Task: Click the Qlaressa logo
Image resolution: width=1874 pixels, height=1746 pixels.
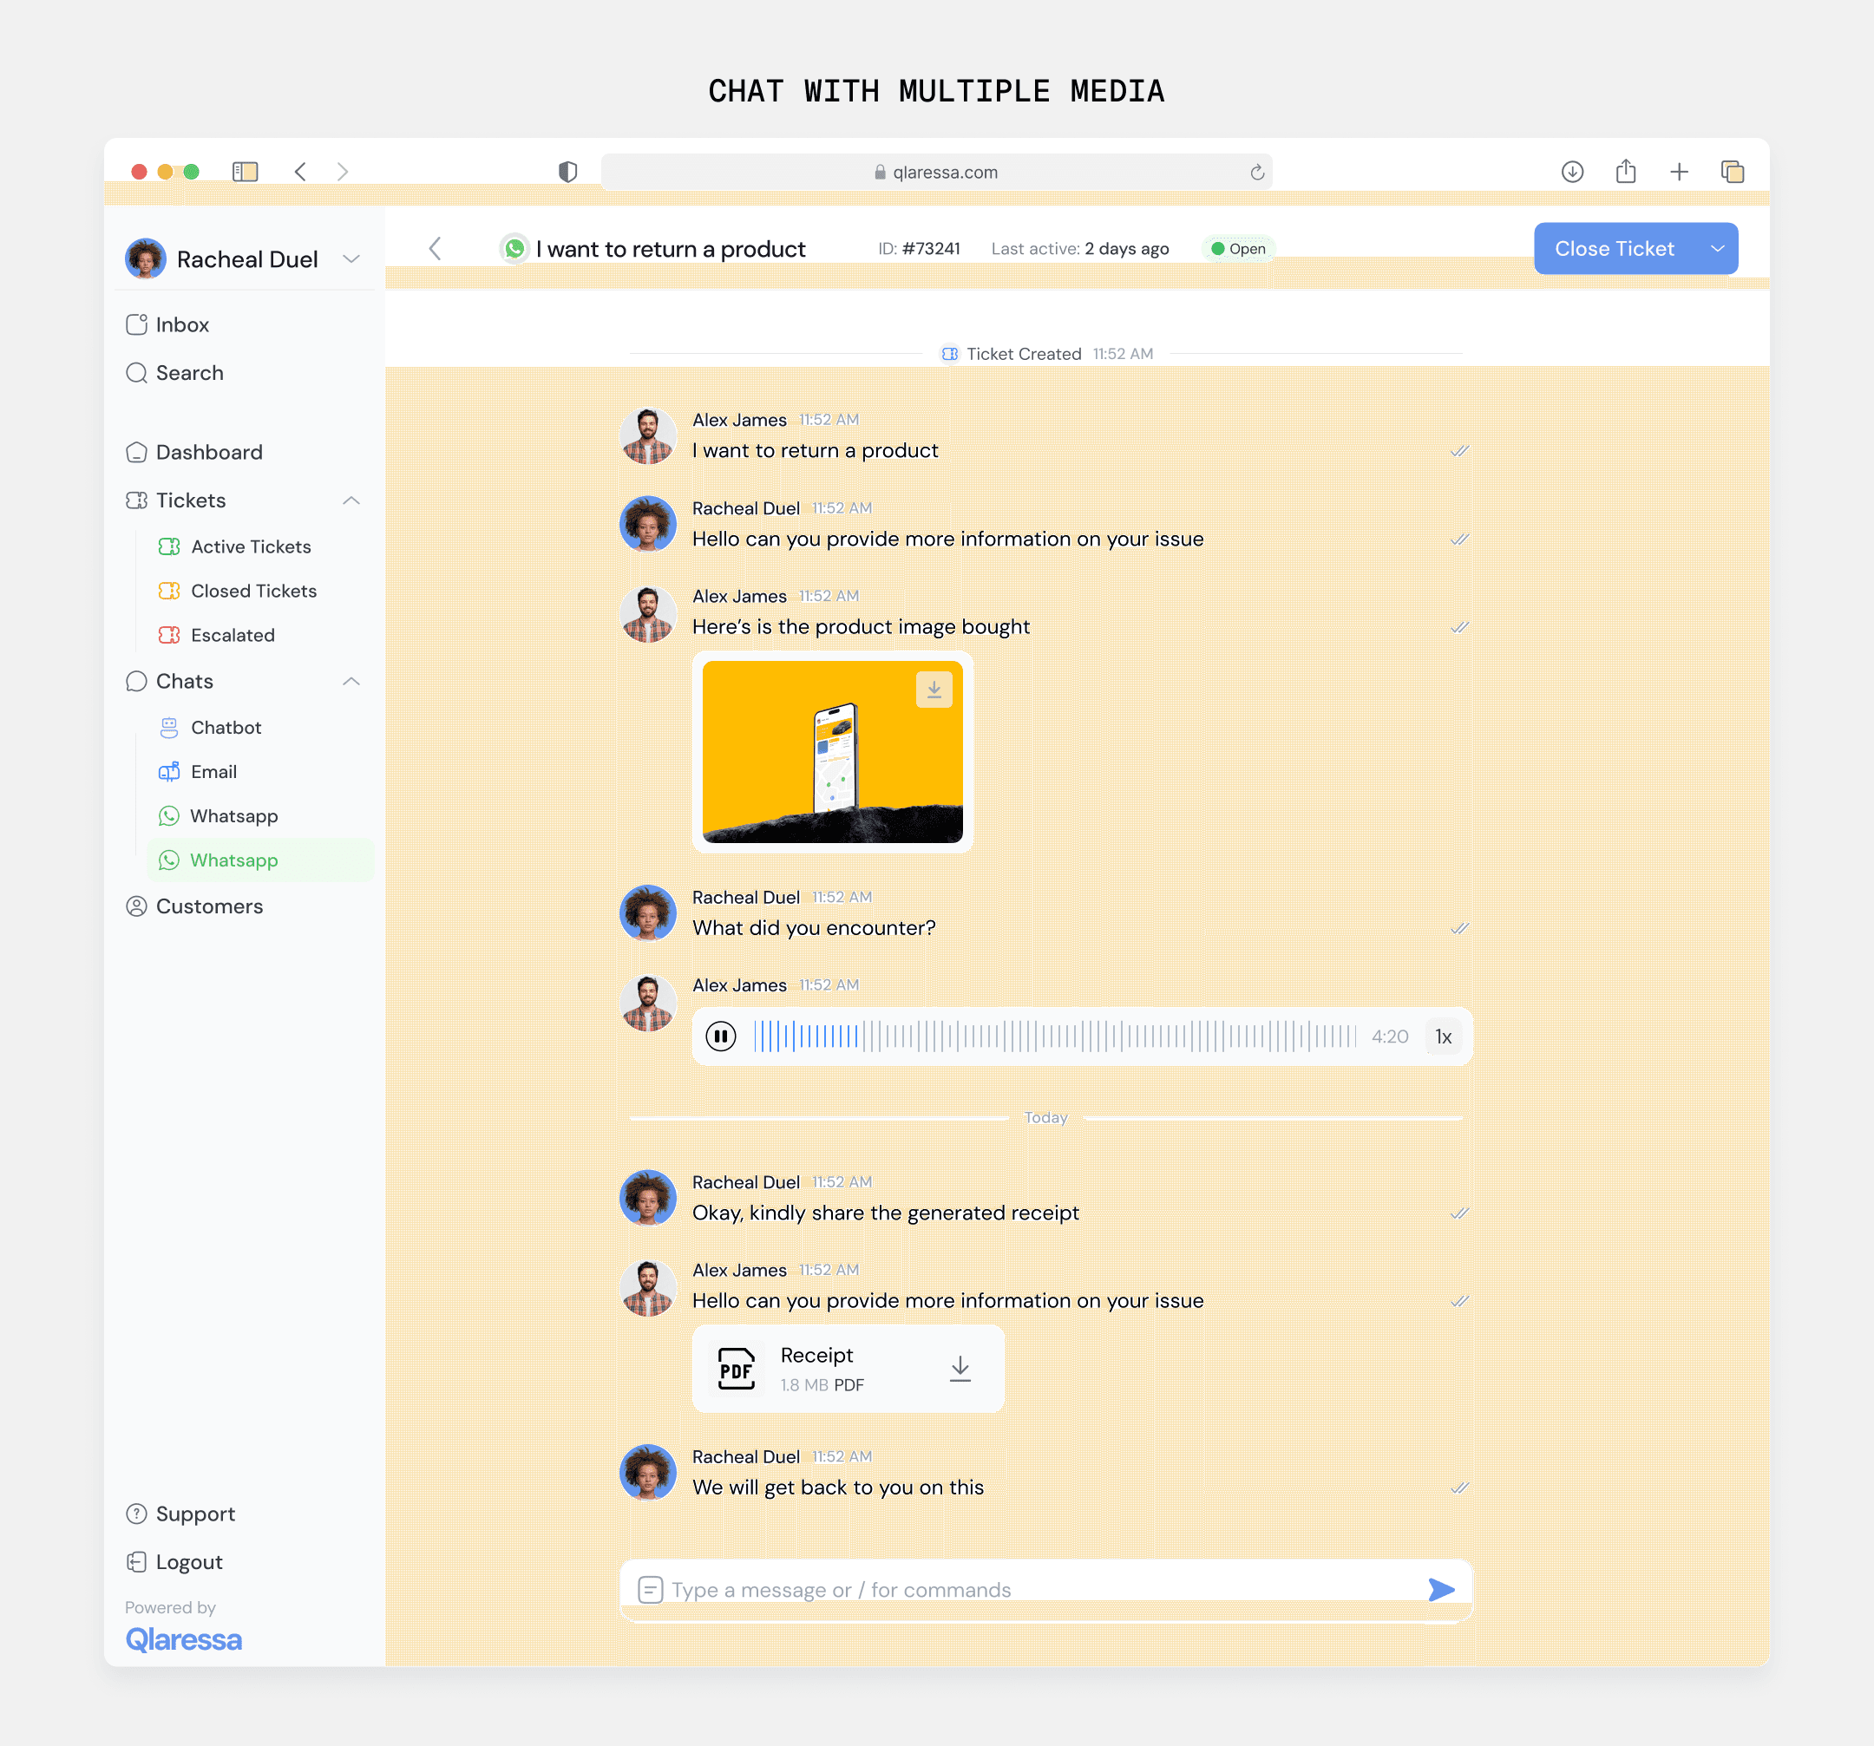Action: [x=184, y=1639]
